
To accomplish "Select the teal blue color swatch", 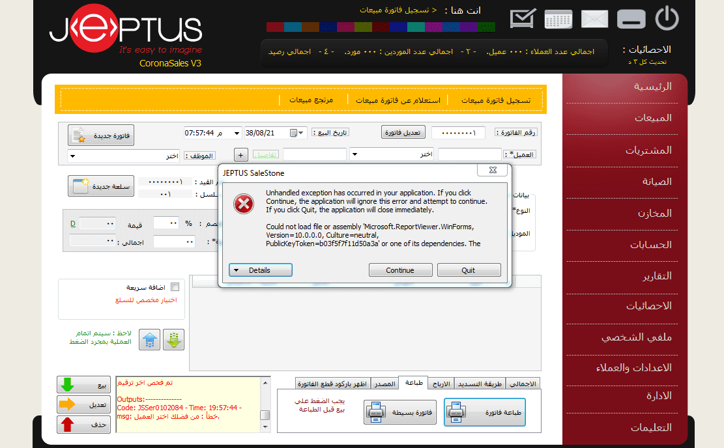I will (293, 27).
